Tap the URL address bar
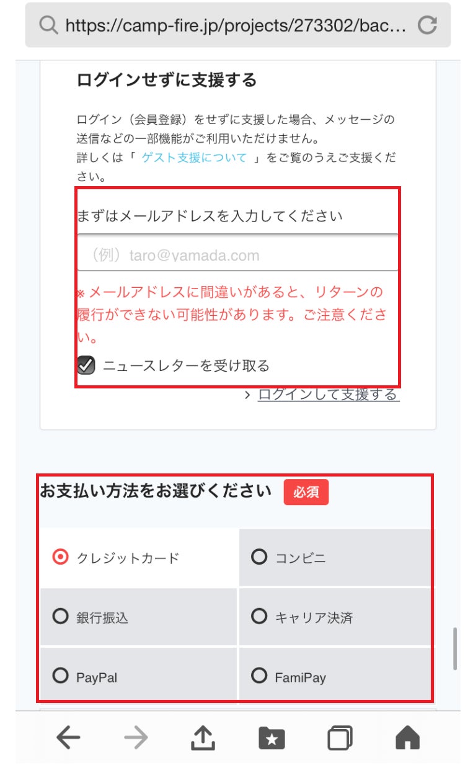 tap(236, 25)
